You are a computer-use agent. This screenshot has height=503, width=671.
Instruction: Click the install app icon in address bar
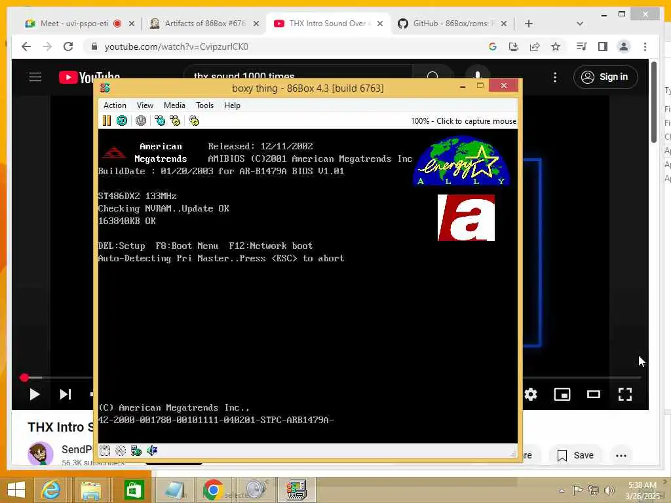tap(514, 47)
